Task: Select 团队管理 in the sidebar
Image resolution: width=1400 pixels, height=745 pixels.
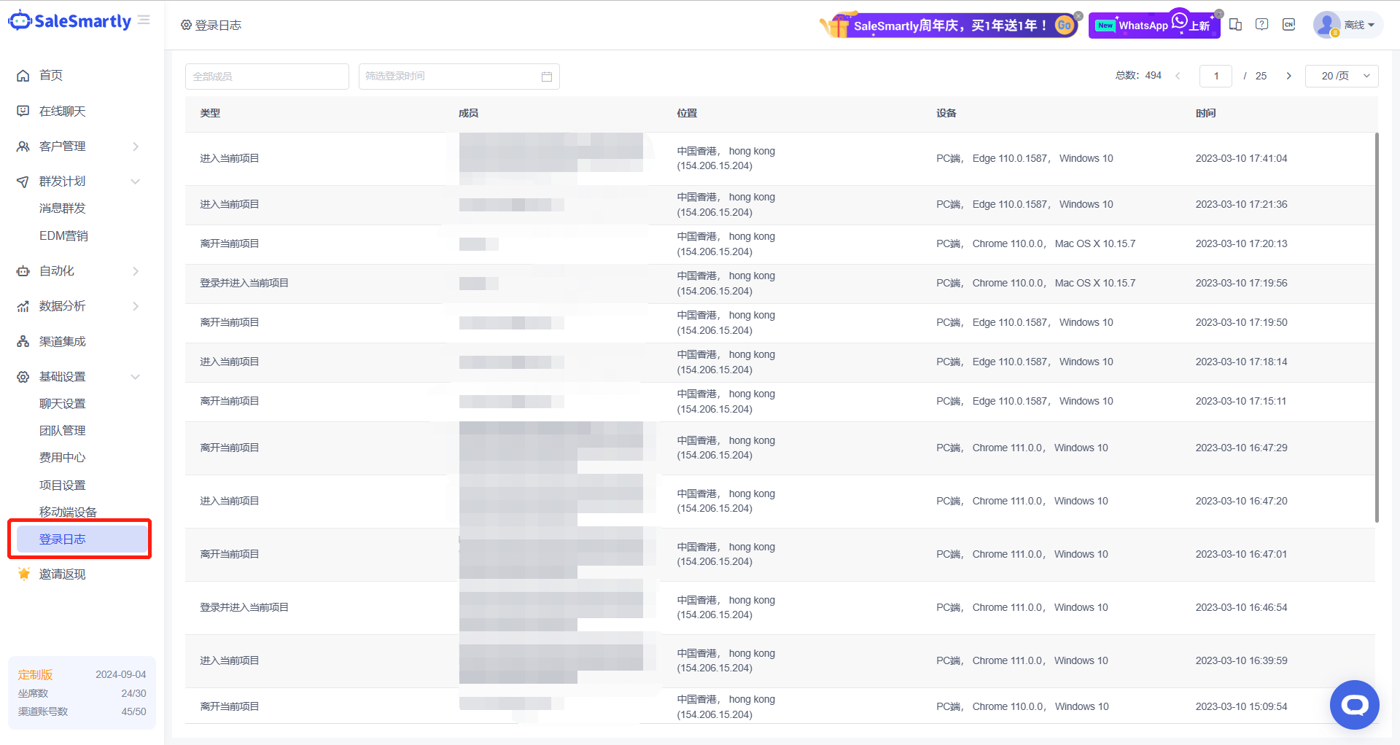Action: click(x=63, y=431)
